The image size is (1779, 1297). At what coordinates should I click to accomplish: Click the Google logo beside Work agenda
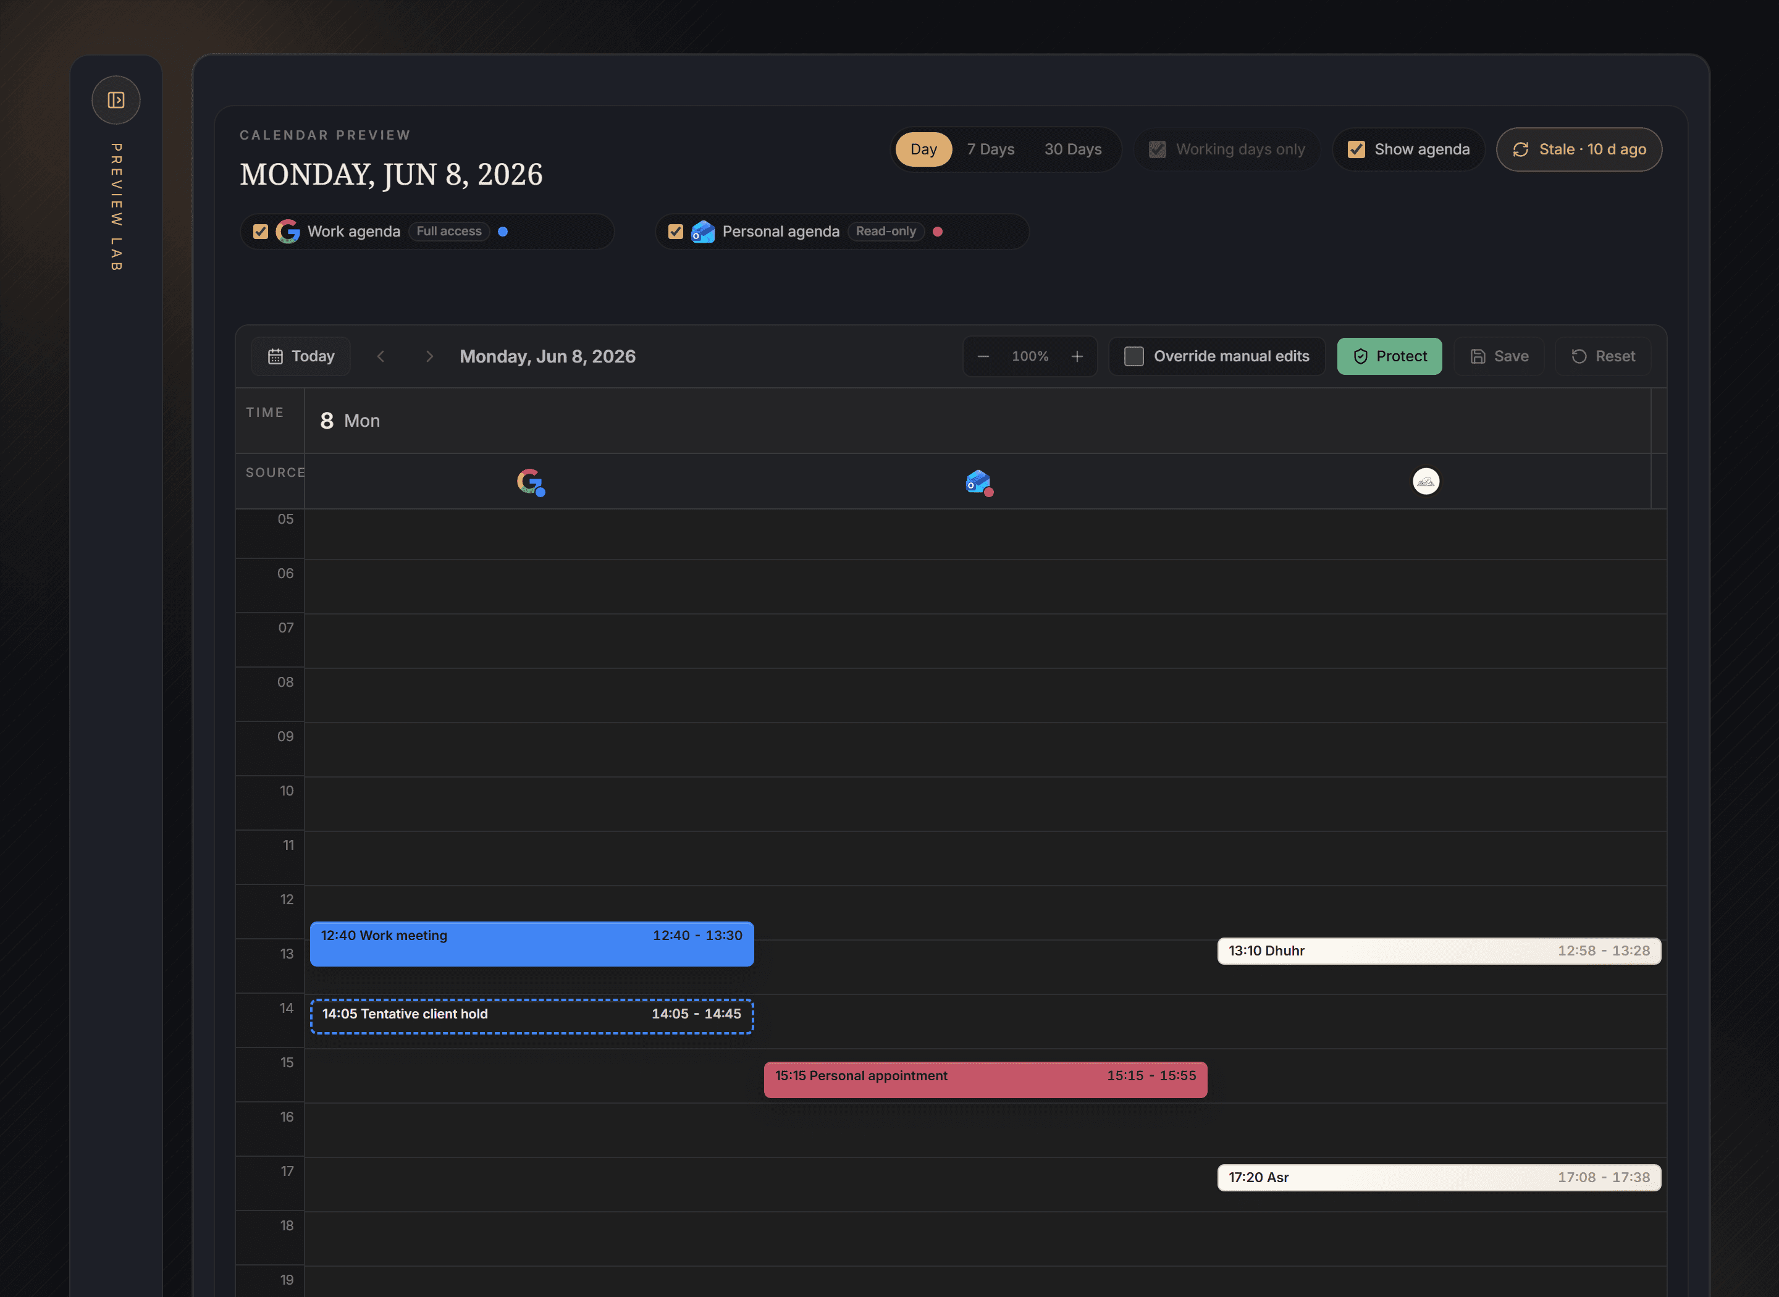click(288, 232)
